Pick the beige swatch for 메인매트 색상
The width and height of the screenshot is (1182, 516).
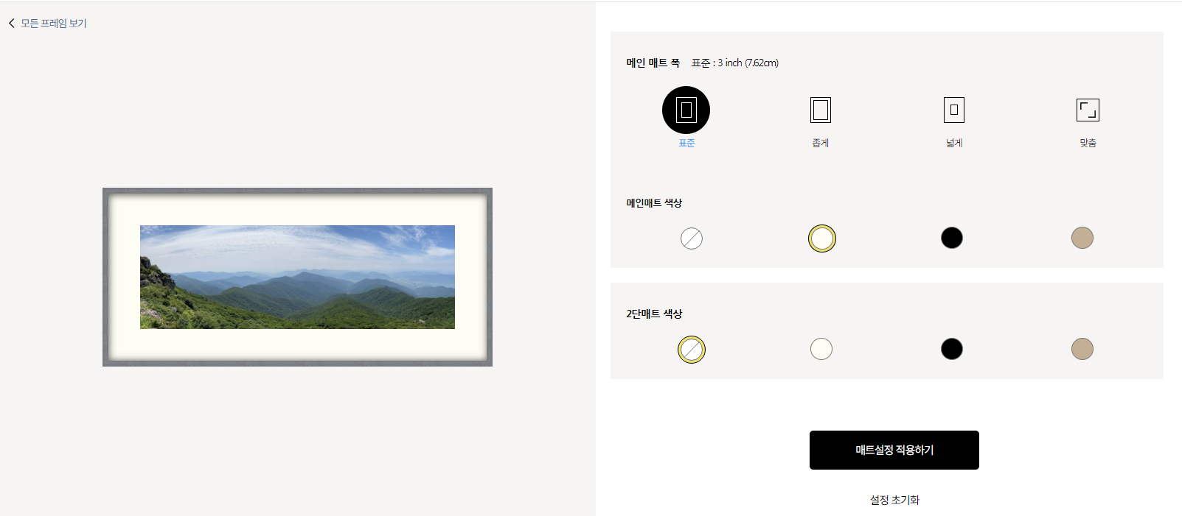click(x=1082, y=238)
